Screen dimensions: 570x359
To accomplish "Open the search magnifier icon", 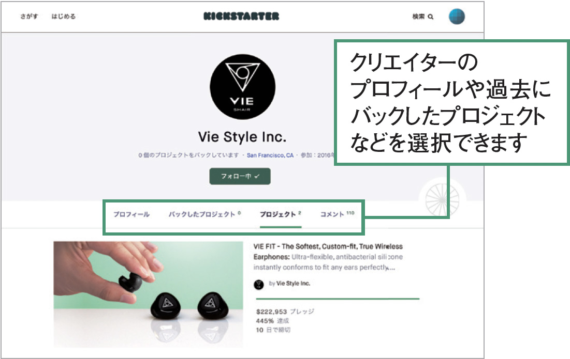I will pos(431,17).
